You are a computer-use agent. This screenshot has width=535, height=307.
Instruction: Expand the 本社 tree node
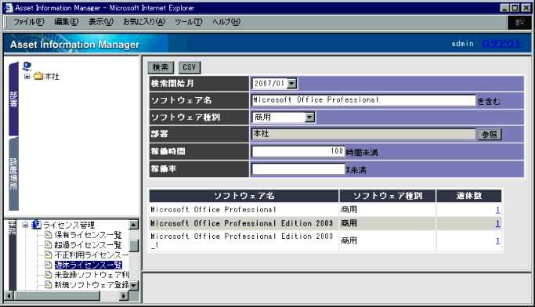[x=27, y=76]
